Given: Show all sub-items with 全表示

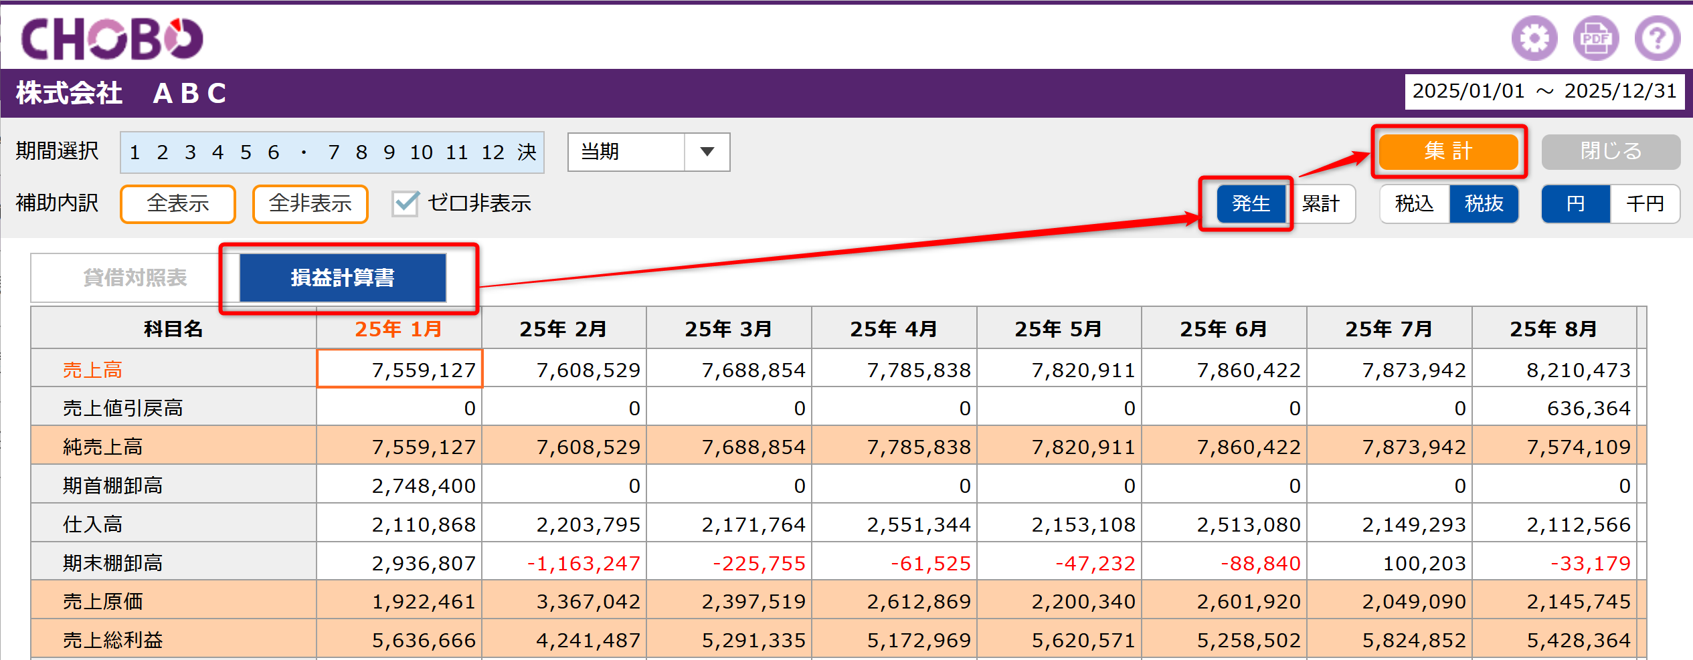Looking at the screenshot, I should click(x=178, y=203).
